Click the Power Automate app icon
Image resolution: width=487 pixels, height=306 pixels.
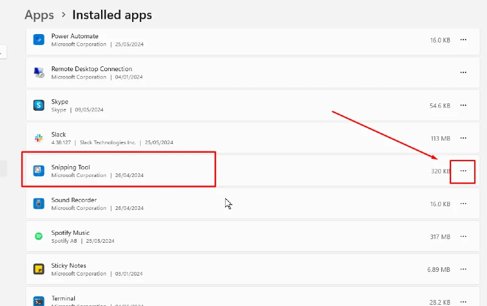(39, 40)
